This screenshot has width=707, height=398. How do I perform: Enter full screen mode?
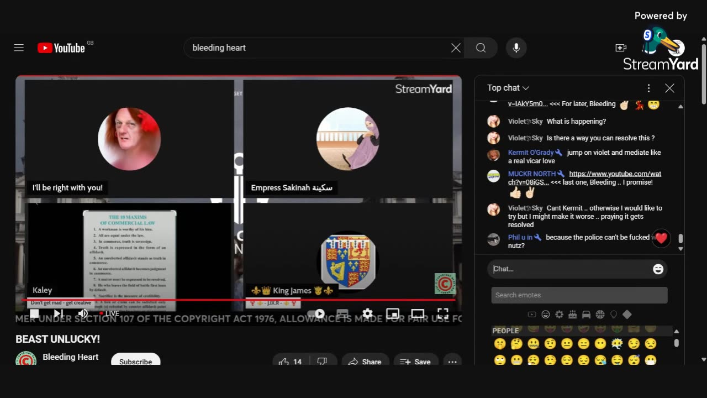[443, 313]
